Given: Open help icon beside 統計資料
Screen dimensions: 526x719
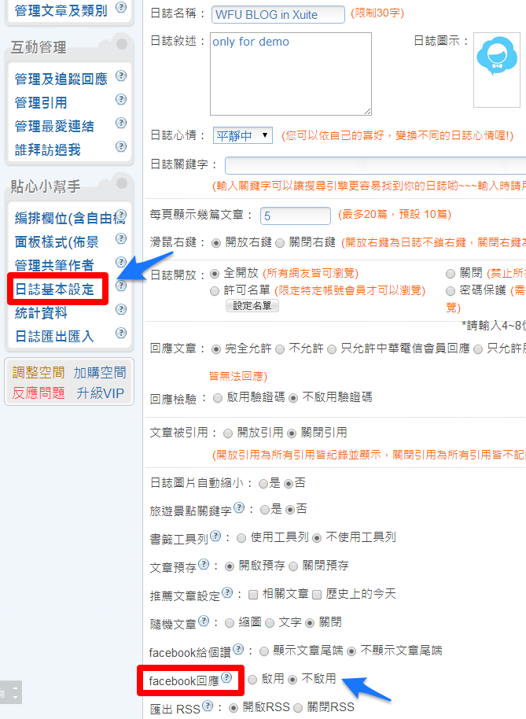Looking at the screenshot, I should point(121,309).
